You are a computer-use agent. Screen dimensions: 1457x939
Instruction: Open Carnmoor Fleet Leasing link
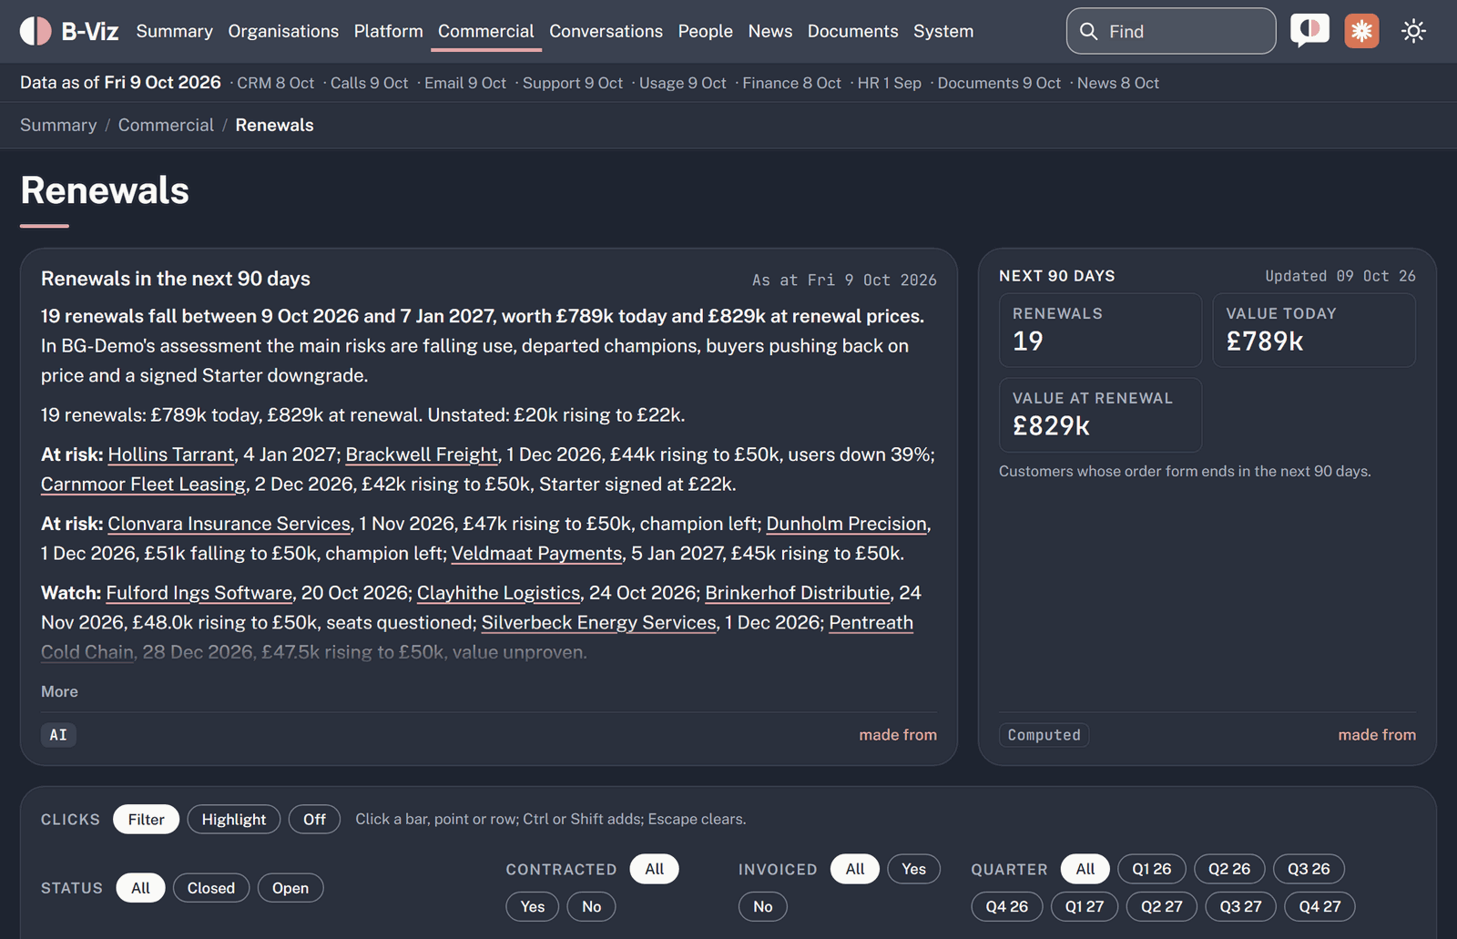coord(143,485)
